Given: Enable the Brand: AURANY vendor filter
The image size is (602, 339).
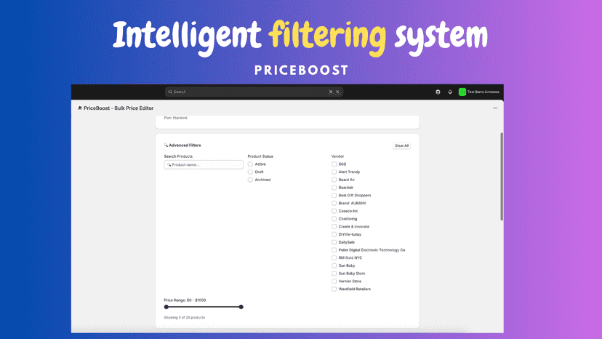Looking at the screenshot, I should coord(334,203).
